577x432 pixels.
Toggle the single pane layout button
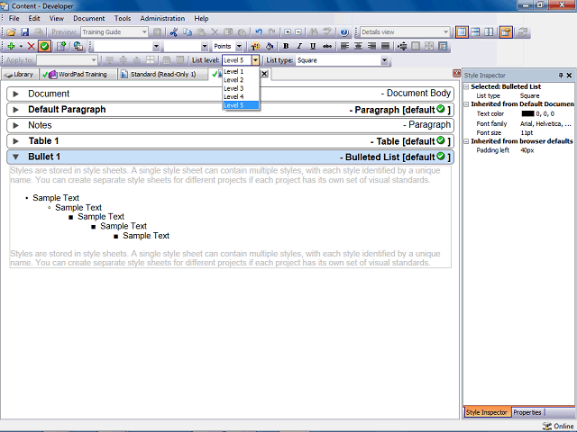[x=462, y=32]
